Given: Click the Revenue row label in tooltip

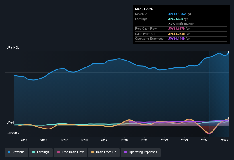Looking at the screenshot, I should (141, 14).
